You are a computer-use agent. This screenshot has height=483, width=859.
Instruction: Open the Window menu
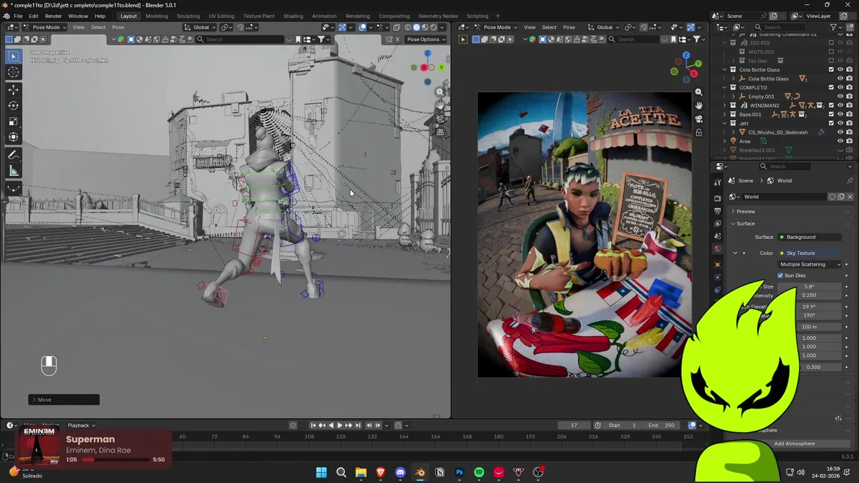click(x=78, y=16)
